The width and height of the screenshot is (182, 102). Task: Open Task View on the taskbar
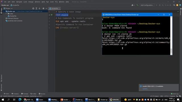pyautogui.click(x=14, y=99)
